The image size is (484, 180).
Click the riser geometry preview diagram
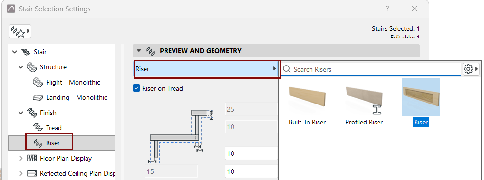(x=180, y=136)
